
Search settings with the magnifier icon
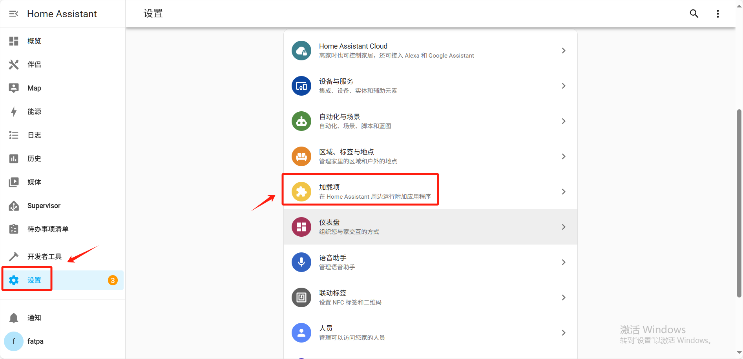[694, 14]
